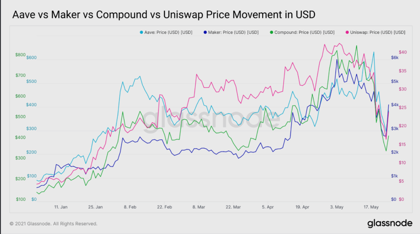This screenshot has width=420, height=234.
Task: Click the chart title text
Action: point(164,14)
